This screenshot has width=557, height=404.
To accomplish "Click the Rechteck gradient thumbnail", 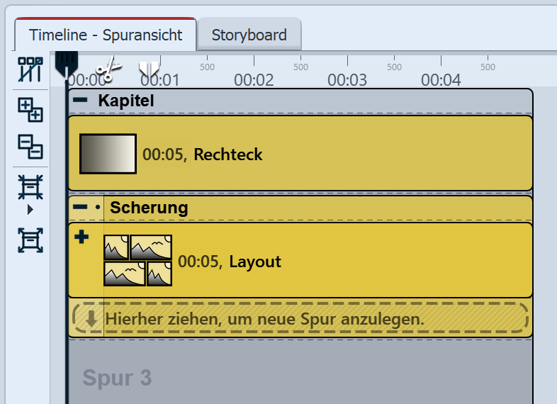I will tap(108, 154).
